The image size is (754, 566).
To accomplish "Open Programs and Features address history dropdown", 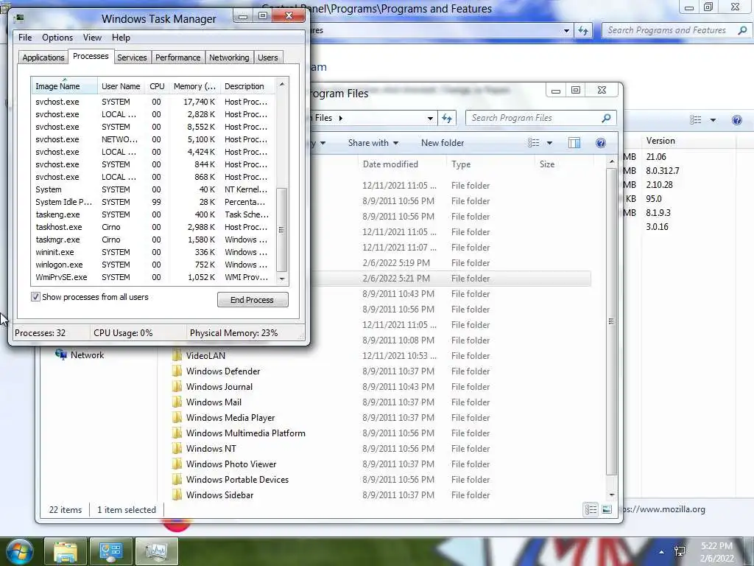I will [x=566, y=30].
